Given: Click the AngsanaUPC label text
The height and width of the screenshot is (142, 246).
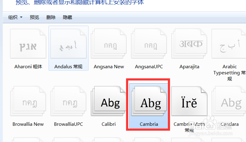Looking at the screenshot, I should pyautogui.click(x=149, y=67).
